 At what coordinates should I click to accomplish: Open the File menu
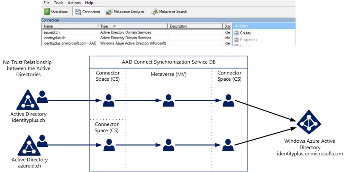(x=46, y=3)
